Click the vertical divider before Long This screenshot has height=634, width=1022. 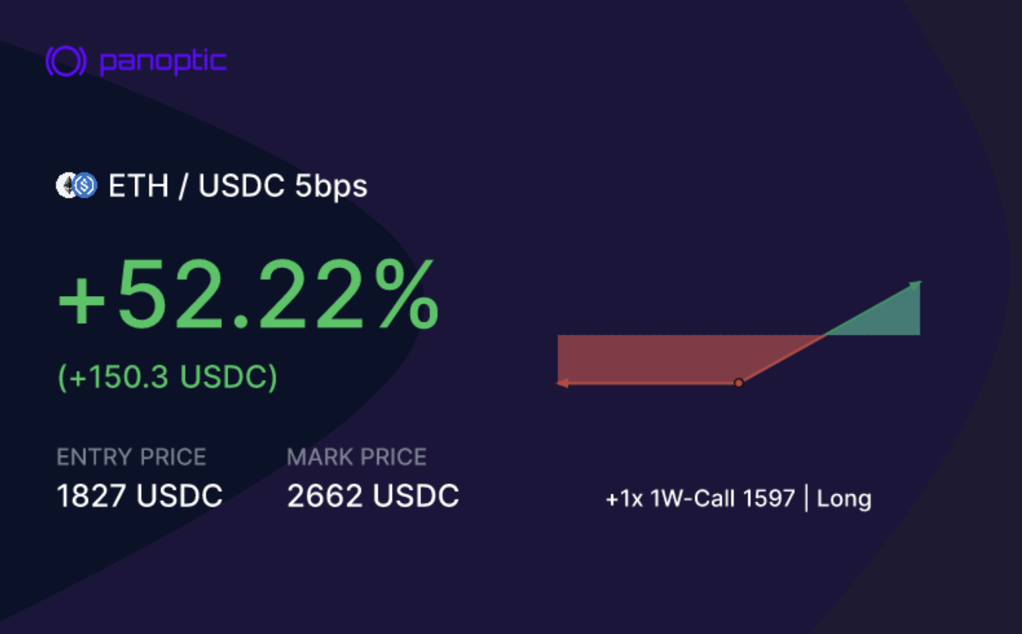(x=806, y=498)
